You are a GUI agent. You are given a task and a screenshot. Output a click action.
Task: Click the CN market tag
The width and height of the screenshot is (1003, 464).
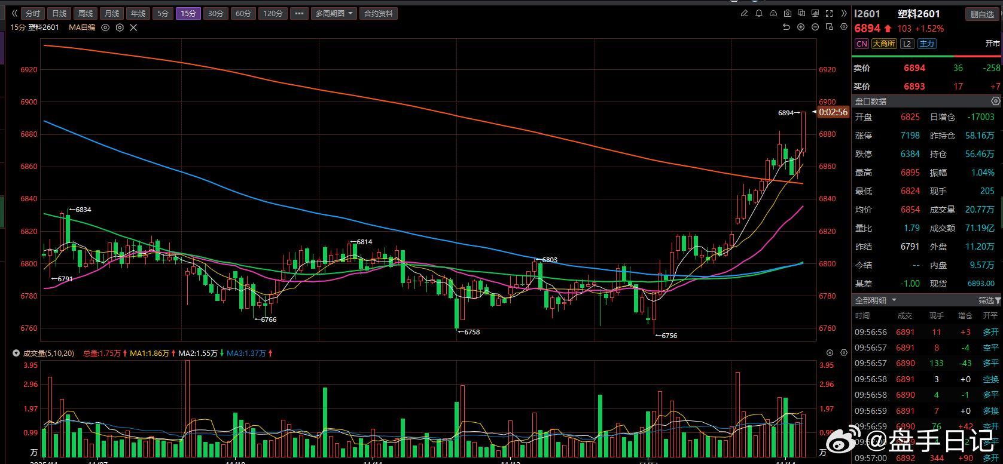861,44
